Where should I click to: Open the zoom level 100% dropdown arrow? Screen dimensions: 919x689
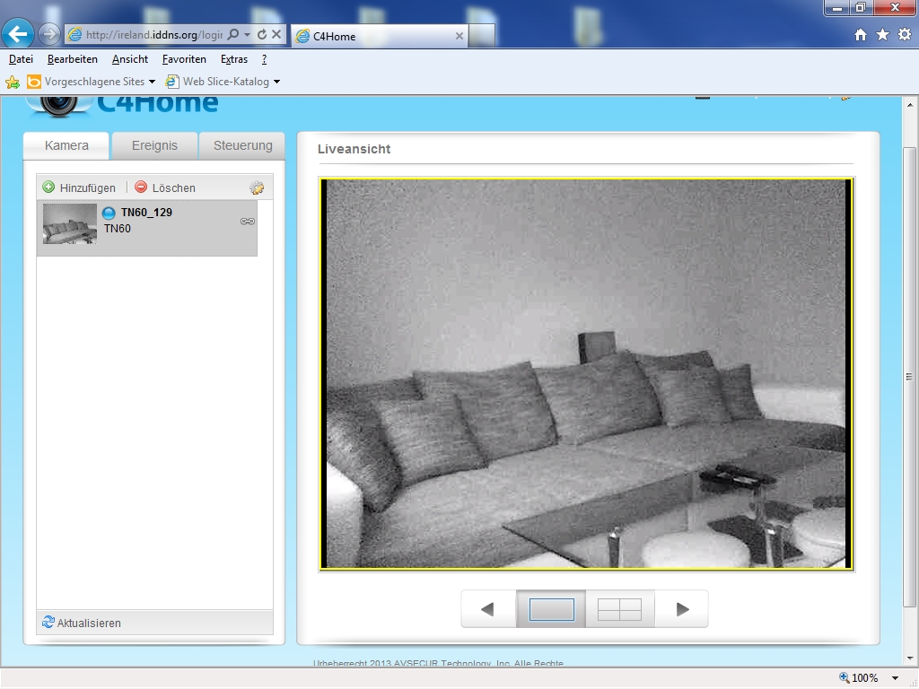point(895,678)
